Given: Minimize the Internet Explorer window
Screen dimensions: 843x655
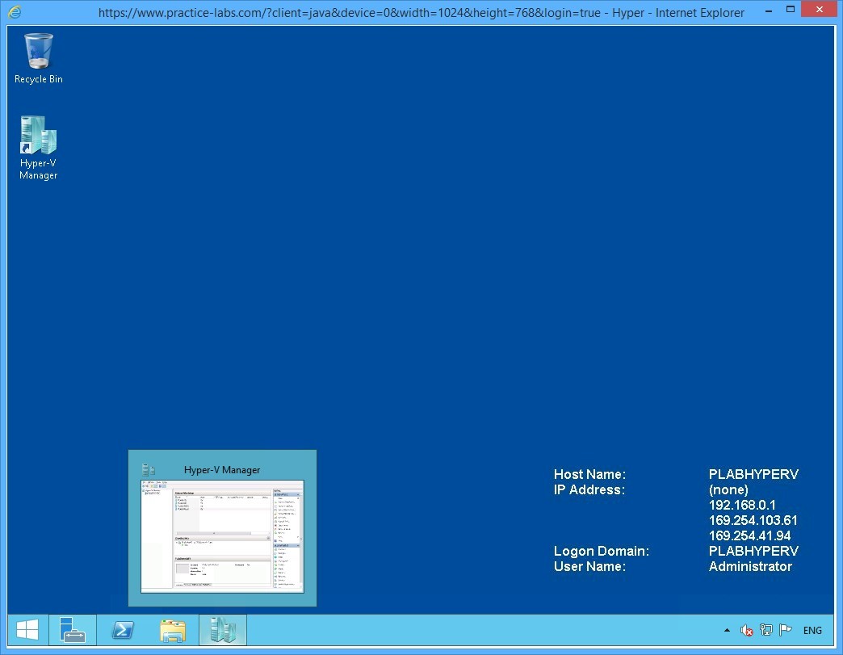Looking at the screenshot, I should pyautogui.click(x=768, y=10).
